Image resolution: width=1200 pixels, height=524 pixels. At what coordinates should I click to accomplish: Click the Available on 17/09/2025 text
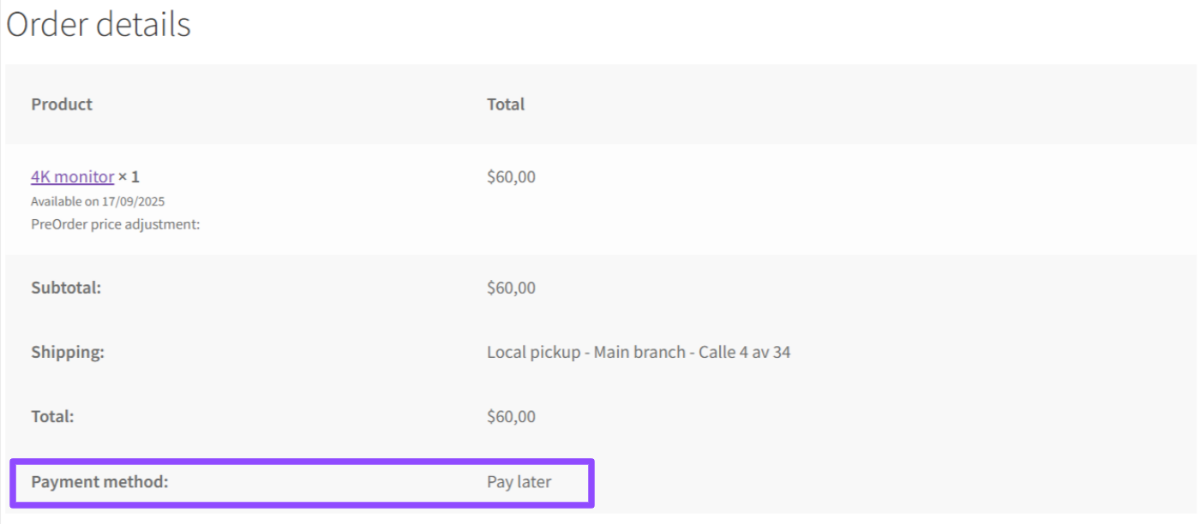pos(97,200)
